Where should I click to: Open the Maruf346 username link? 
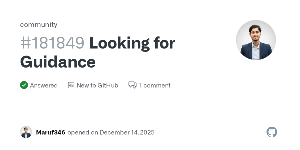(x=50, y=132)
